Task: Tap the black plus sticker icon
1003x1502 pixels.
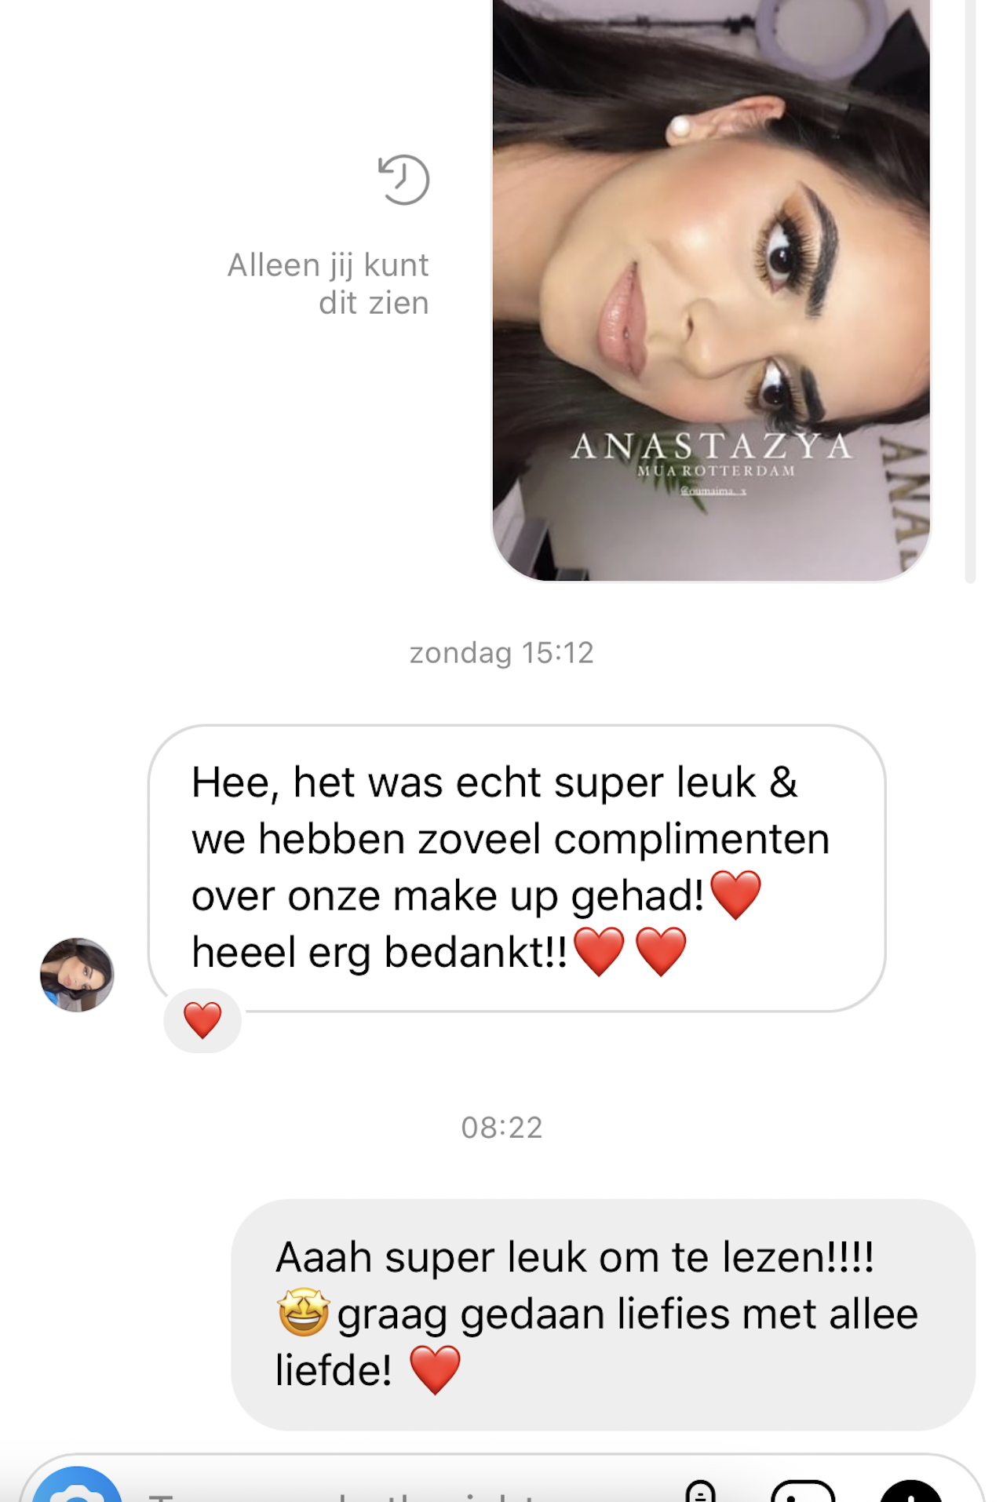Action: tap(910, 1491)
